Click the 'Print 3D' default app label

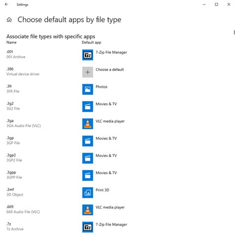point(102,190)
